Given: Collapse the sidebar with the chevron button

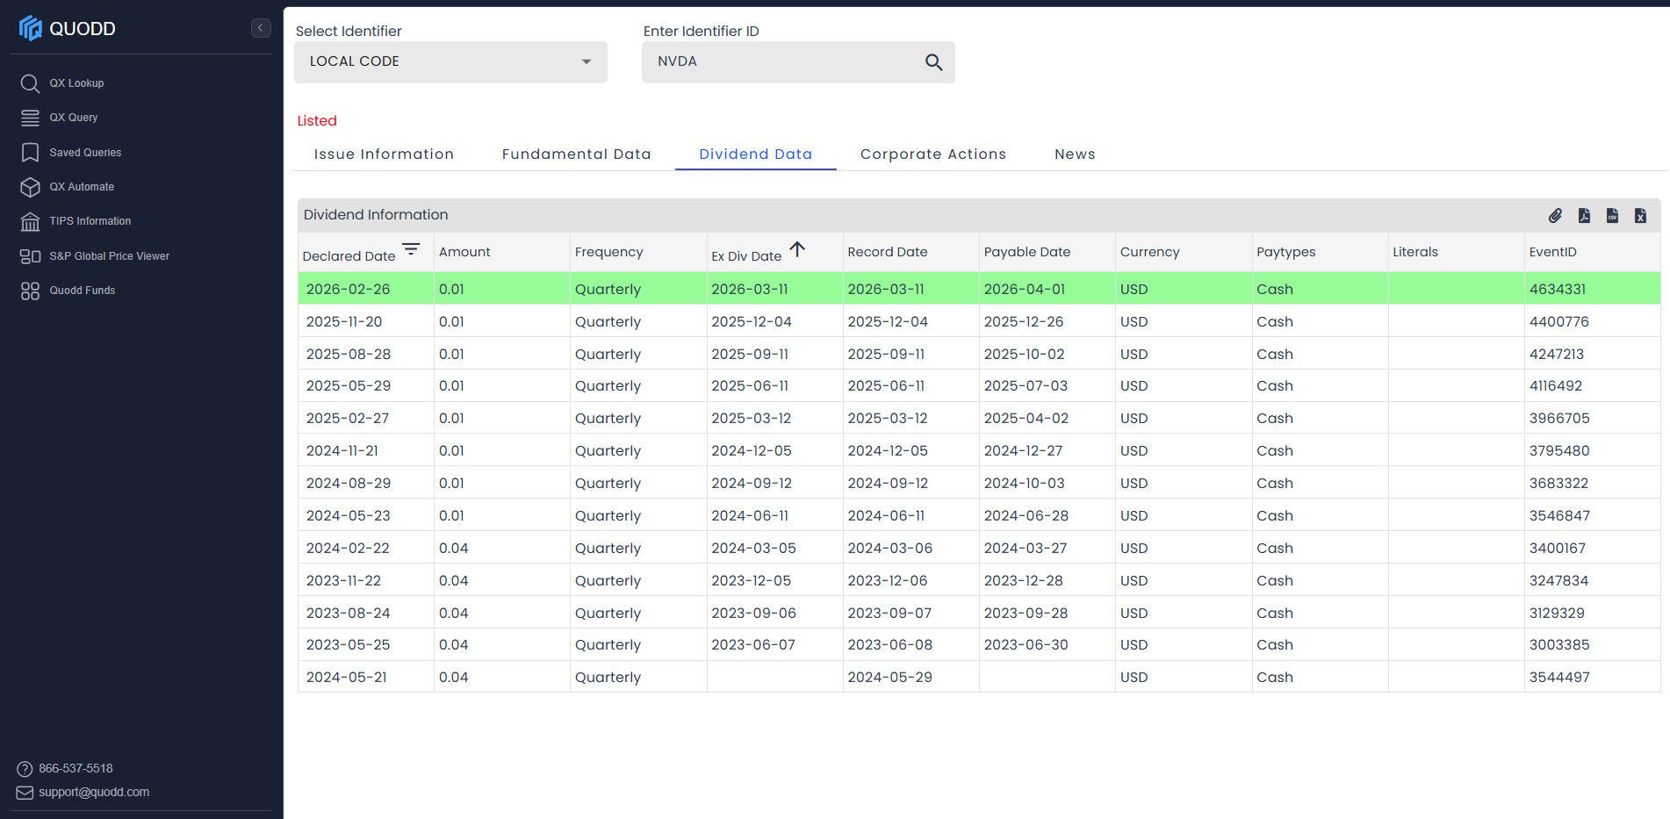Looking at the screenshot, I should (261, 28).
